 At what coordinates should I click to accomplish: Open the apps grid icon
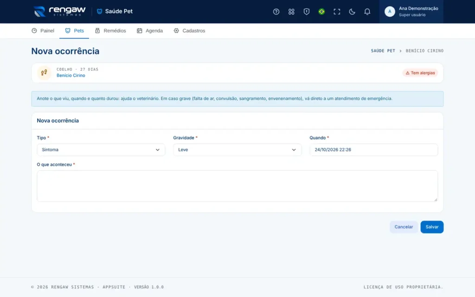point(291,12)
